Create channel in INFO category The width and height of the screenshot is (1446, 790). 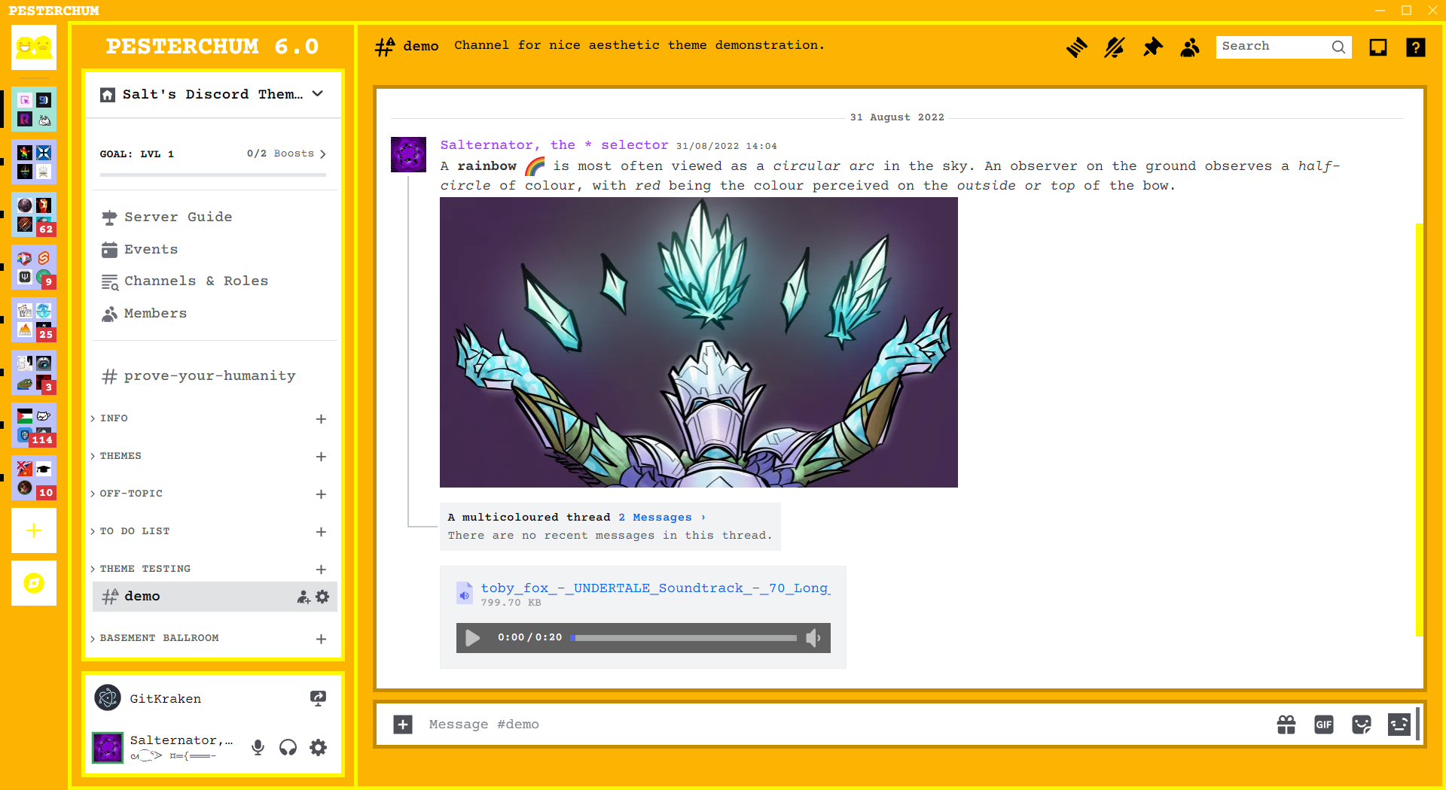(x=321, y=419)
